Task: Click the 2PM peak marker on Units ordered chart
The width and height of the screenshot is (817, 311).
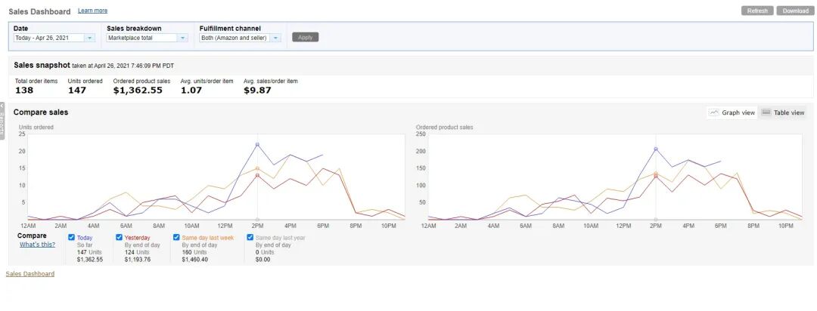Action: [257, 145]
